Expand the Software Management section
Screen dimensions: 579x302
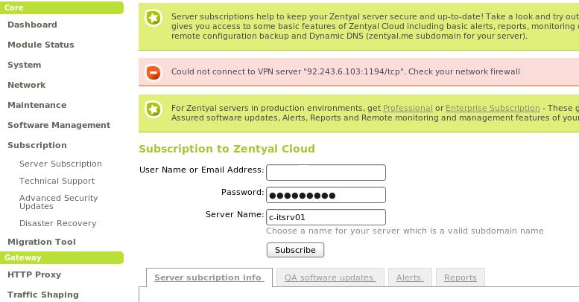[59, 125]
